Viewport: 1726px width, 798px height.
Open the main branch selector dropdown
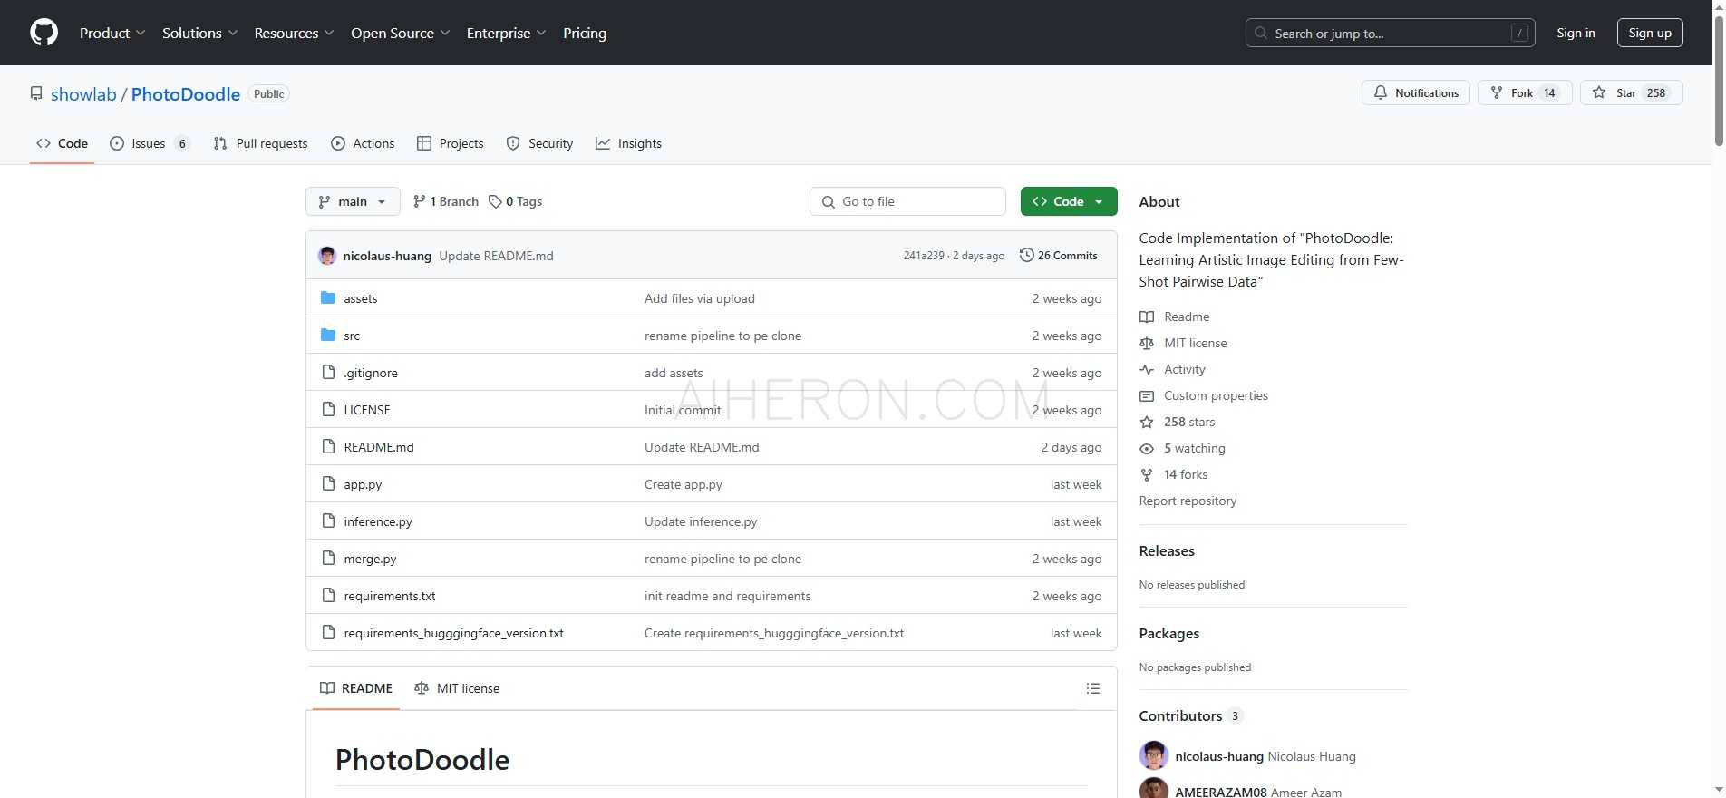pyautogui.click(x=353, y=201)
